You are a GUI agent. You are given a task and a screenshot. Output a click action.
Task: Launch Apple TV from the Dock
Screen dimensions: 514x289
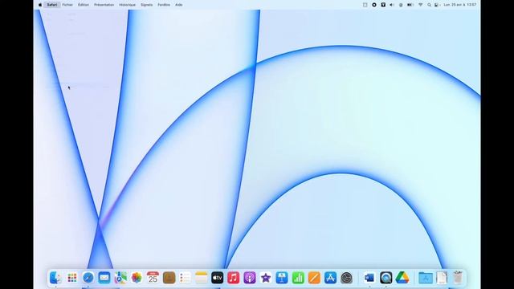tap(218, 278)
